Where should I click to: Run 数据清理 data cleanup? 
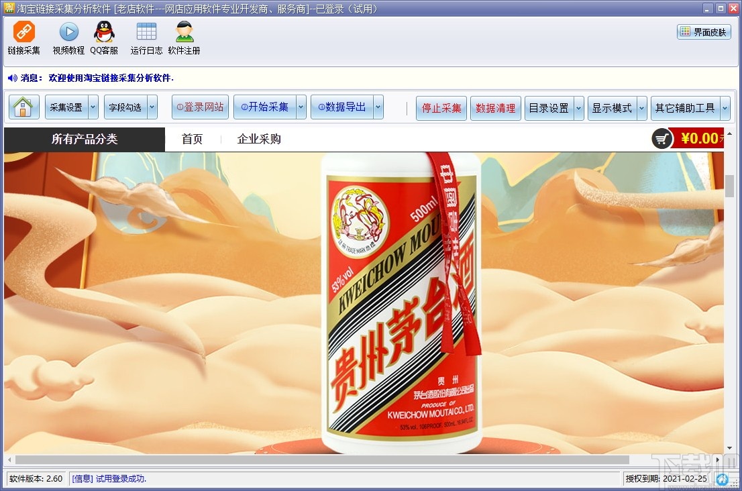[x=495, y=107]
